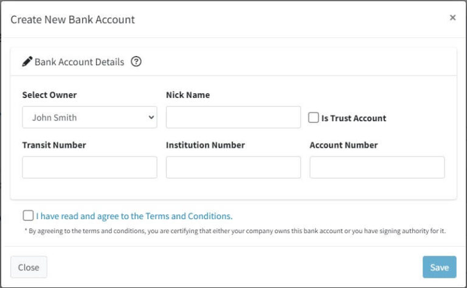This screenshot has width=467, height=288.
Task: Click into the Account Number field
Action: 377,167
